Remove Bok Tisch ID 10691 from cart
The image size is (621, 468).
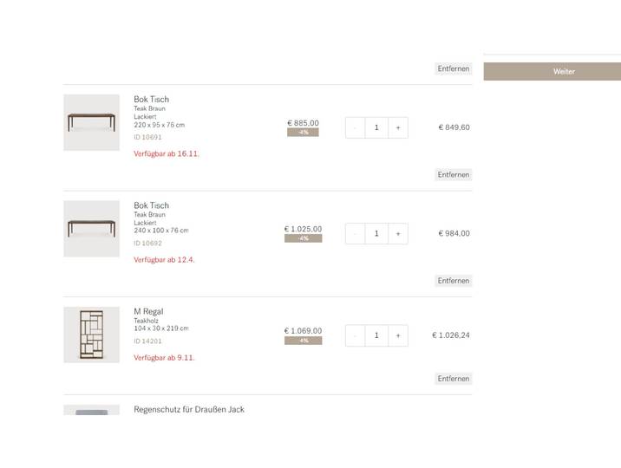(454, 175)
